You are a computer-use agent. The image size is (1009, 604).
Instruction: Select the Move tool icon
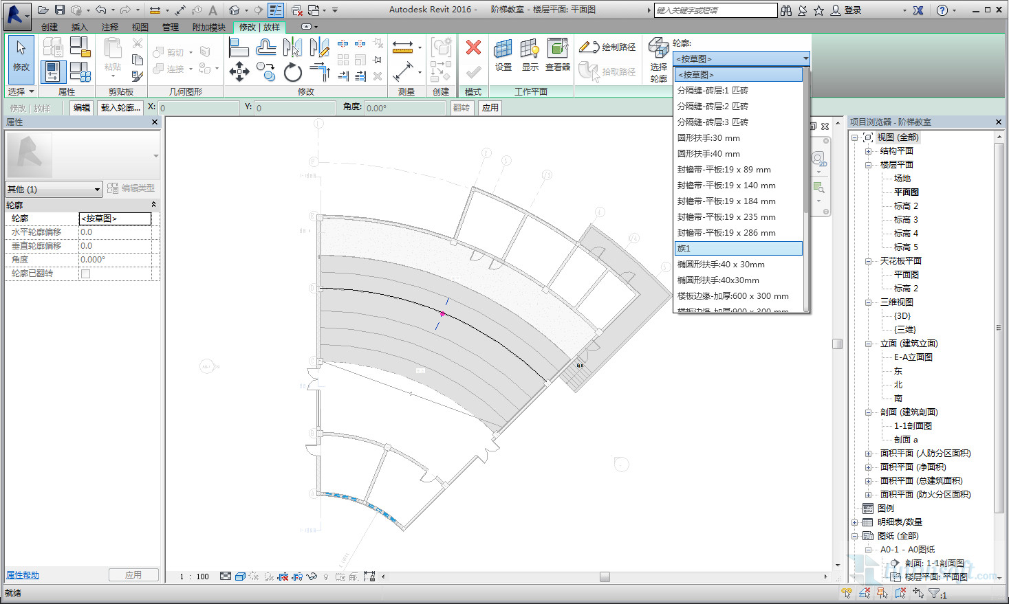pyautogui.click(x=239, y=71)
